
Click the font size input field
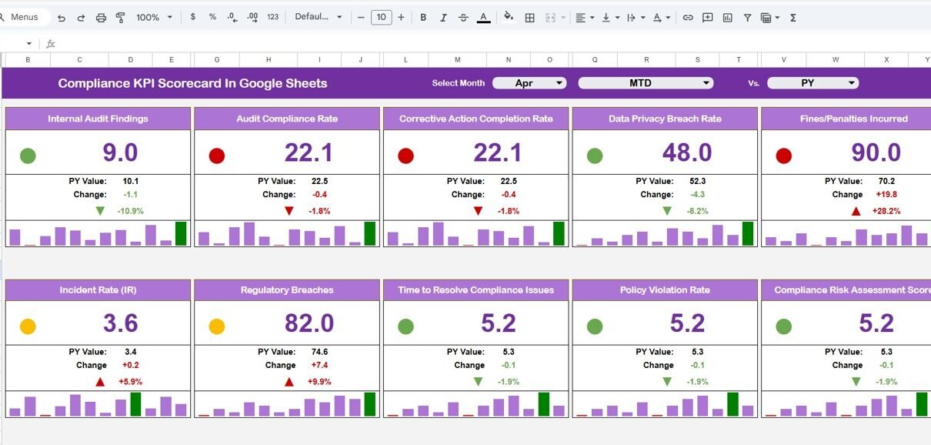(x=381, y=18)
